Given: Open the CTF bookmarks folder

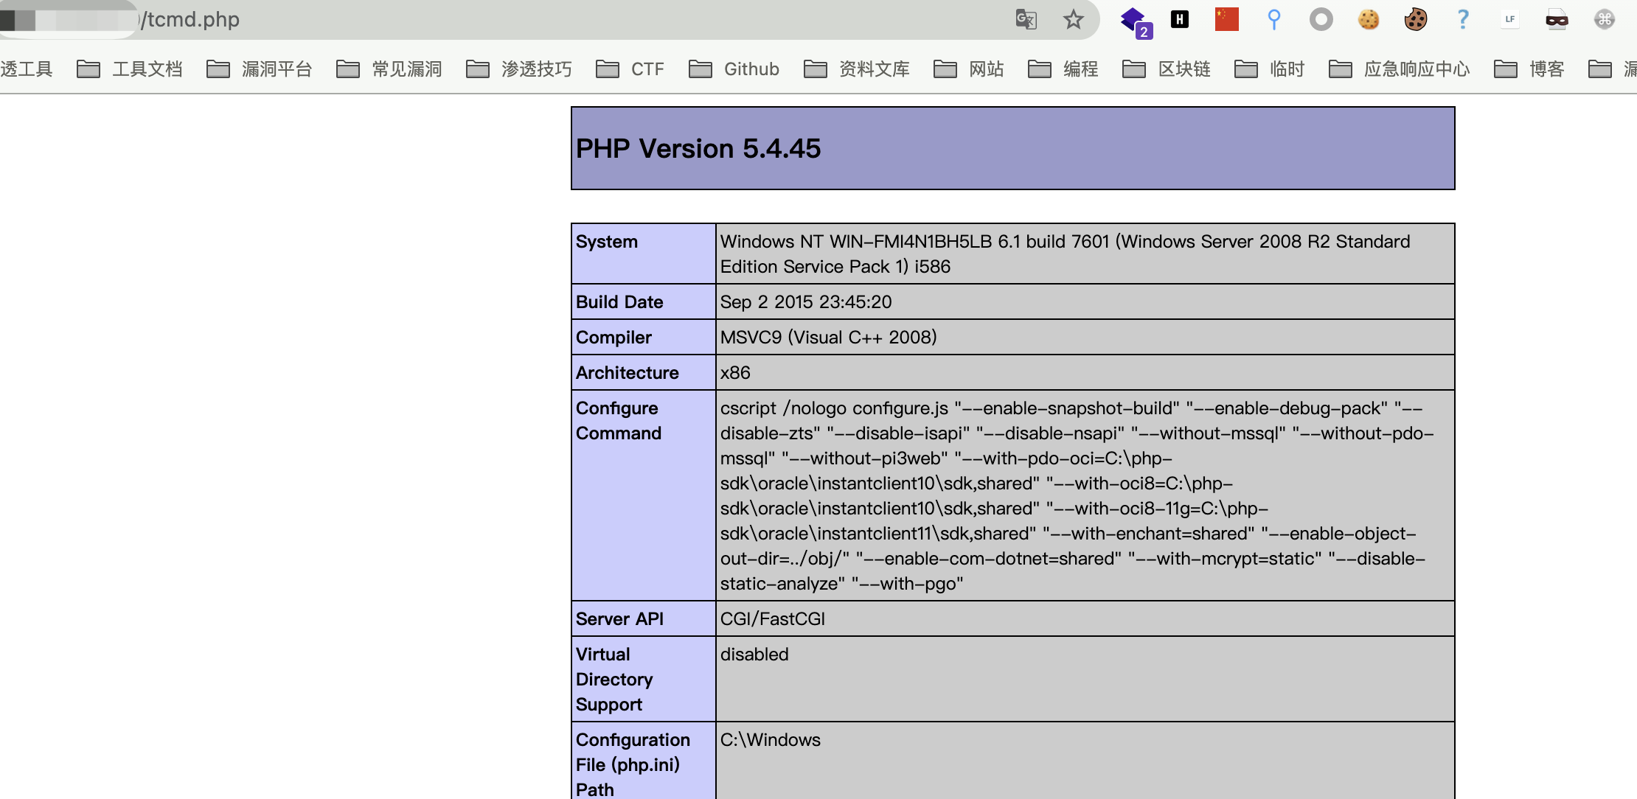Looking at the screenshot, I should (630, 69).
